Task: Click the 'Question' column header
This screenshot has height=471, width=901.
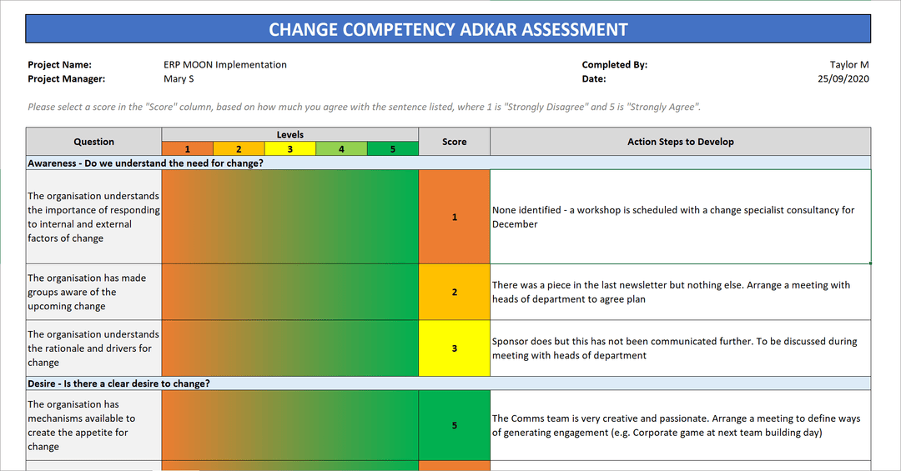Action: [93, 142]
